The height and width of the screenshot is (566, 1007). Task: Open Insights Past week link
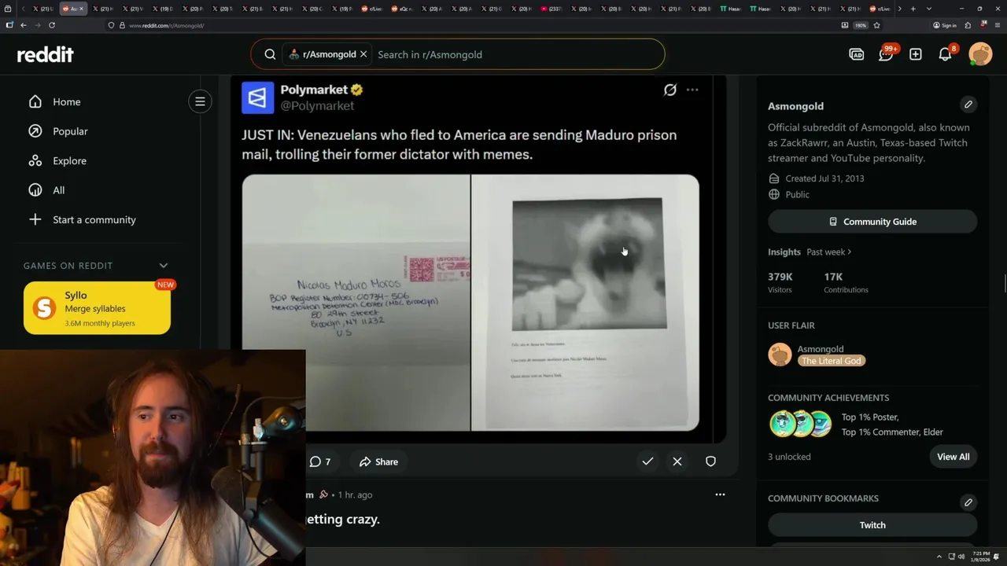click(x=829, y=252)
